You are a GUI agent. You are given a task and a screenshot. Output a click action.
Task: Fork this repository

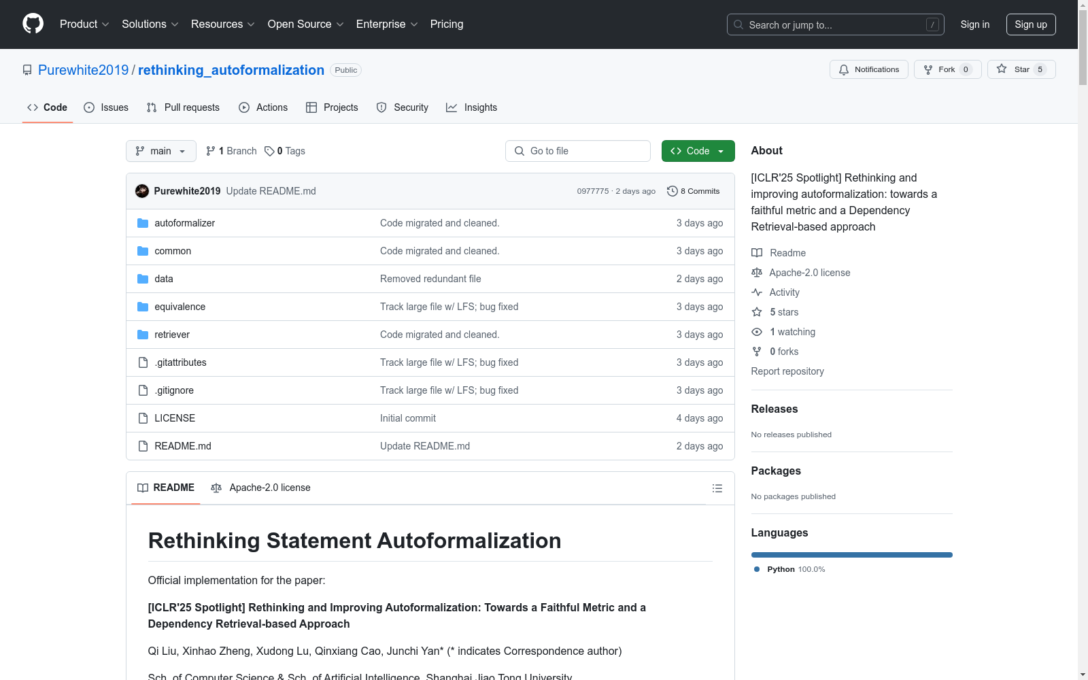[x=948, y=69]
